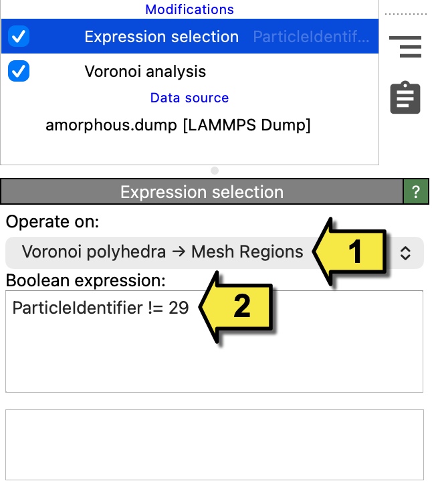Select the Expression selection pipeline entry
This screenshot has width=432, height=487.
click(x=161, y=37)
